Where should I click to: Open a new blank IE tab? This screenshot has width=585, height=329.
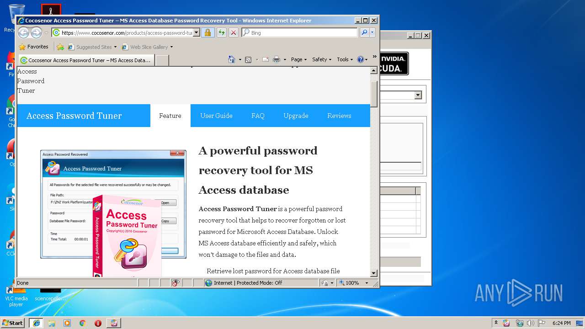tap(162, 60)
